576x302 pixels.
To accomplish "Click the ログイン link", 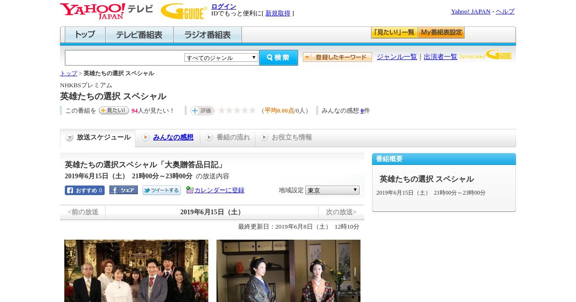I will [224, 6].
